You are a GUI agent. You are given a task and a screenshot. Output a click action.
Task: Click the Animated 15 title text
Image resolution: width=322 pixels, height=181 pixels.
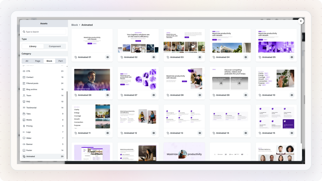[269, 133]
